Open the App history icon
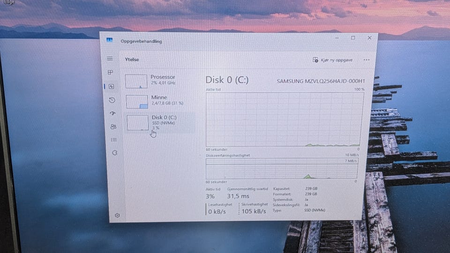The image size is (450, 253). (x=112, y=100)
